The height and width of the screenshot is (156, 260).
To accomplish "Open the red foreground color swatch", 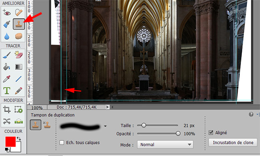I will pos(10,141).
